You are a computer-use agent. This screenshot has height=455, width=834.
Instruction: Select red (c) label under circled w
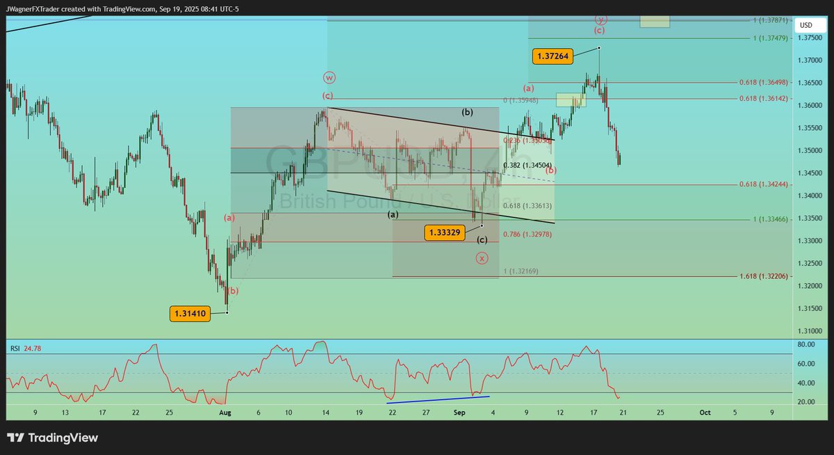pos(327,95)
